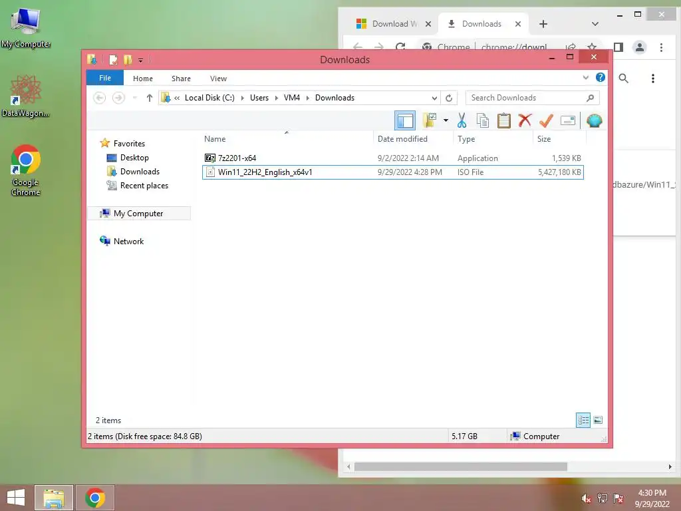The width and height of the screenshot is (681, 511).
Task: Select the Win11_22H2_English_x64v1 ISO file
Action: (x=392, y=172)
